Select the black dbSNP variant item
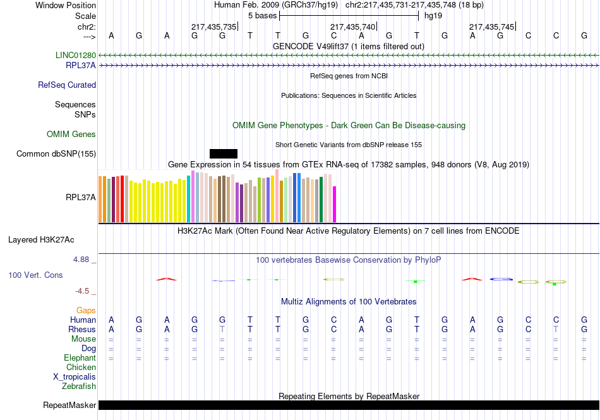Screen dimensions: 600x420 [x=224, y=153]
